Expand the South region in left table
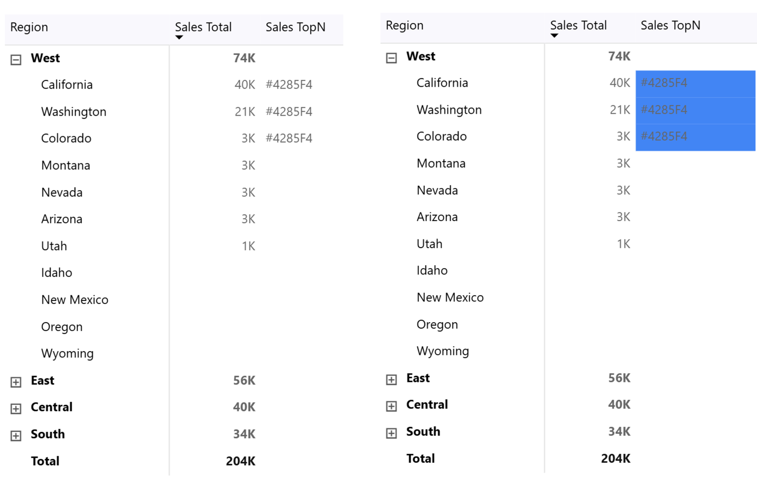The image size is (757, 503). [16, 436]
